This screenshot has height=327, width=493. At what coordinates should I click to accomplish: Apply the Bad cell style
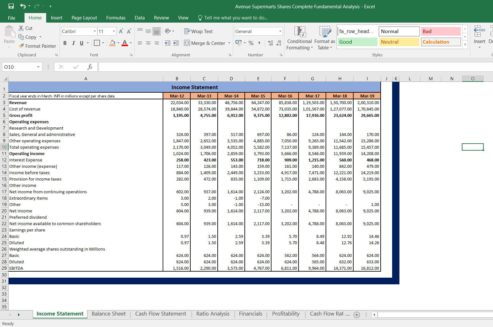coord(441,31)
